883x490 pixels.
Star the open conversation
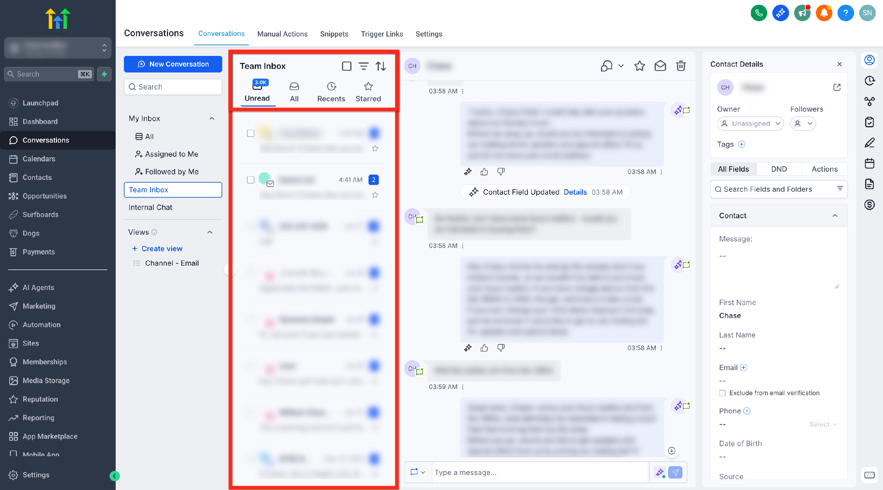click(639, 65)
